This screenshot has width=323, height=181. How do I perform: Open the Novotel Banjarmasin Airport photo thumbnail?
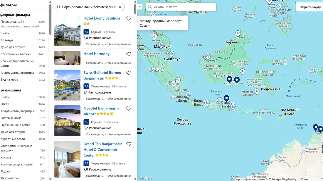[x=67, y=121]
